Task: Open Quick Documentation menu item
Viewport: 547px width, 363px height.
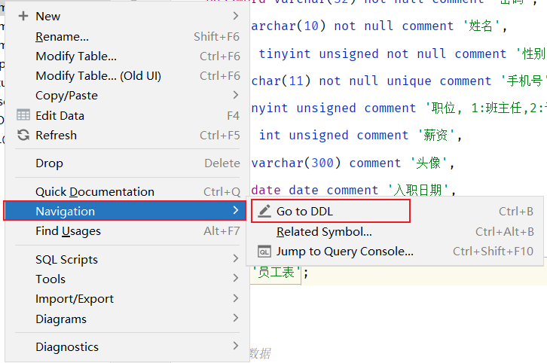Action: point(95,191)
